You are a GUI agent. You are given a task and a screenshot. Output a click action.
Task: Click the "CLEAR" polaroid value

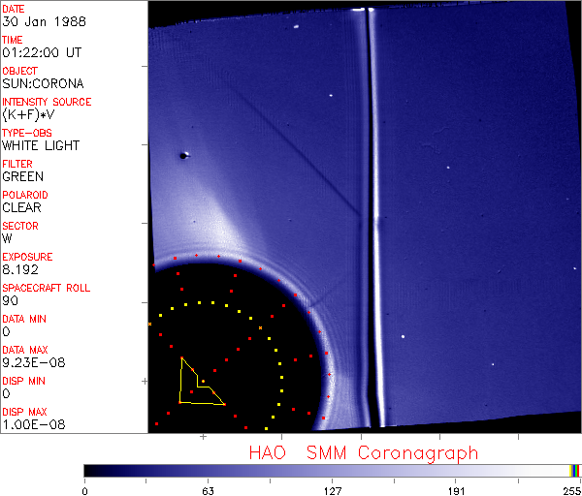[22, 207]
